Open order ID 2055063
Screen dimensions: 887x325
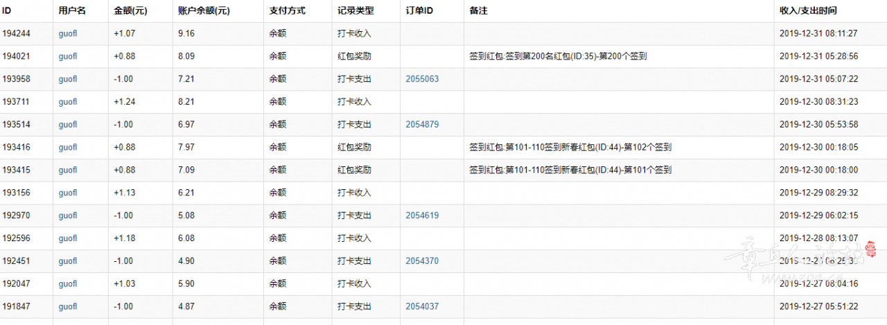pyautogui.click(x=422, y=79)
